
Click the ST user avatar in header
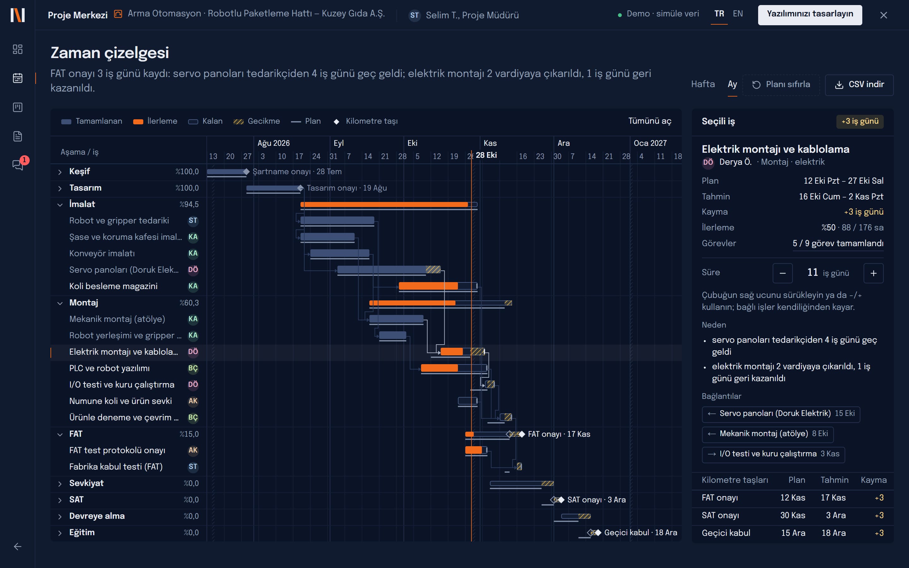414,15
